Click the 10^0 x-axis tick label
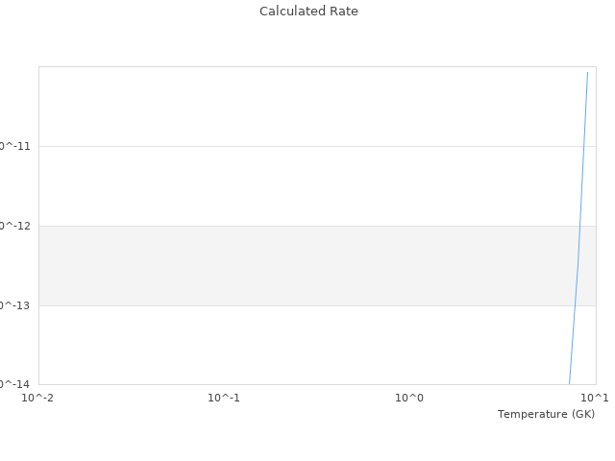615x461 pixels. click(x=409, y=398)
